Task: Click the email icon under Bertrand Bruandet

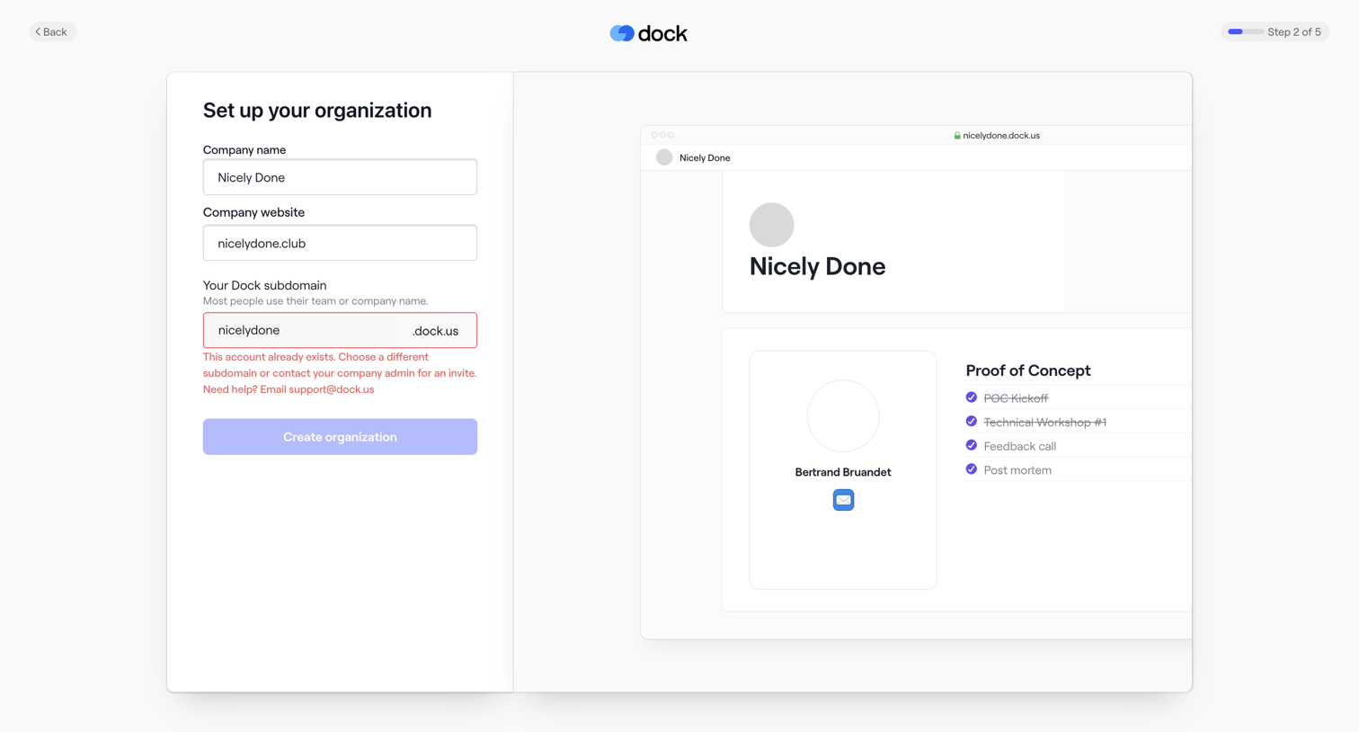Action: (843, 500)
